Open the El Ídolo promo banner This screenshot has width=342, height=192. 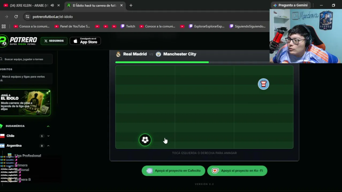[25, 103]
